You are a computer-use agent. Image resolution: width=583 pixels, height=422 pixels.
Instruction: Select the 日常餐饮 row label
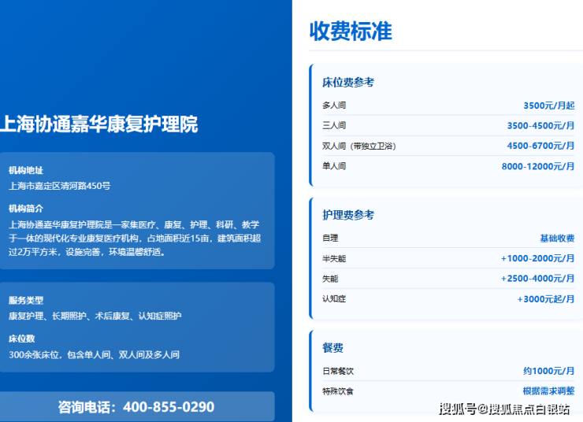(338, 371)
